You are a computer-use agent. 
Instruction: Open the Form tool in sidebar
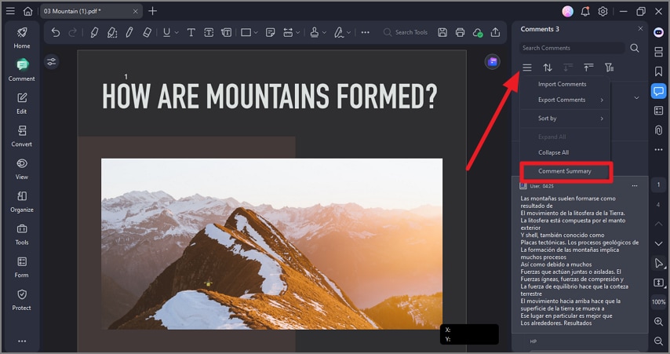click(22, 267)
